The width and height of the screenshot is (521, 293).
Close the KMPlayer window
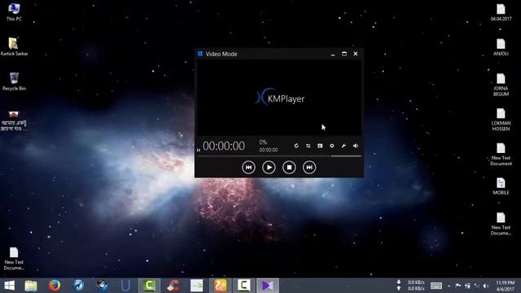[356, 54]
